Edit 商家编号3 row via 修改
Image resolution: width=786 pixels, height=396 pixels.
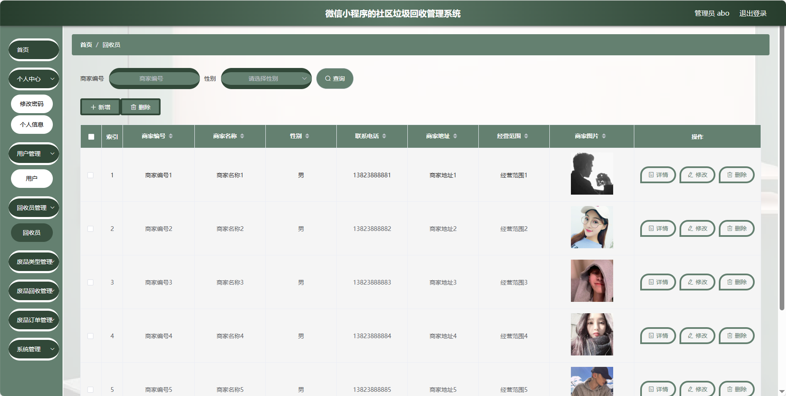coord(697,282)
